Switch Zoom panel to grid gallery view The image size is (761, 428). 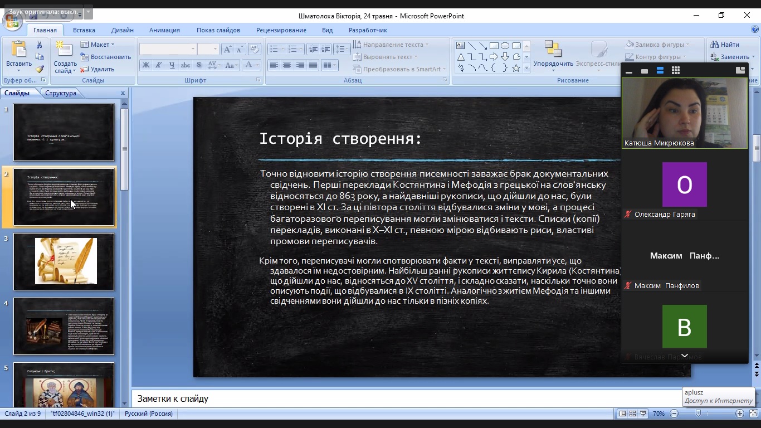(676, 71)
